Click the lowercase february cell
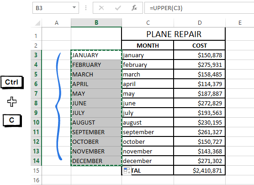This screenshot has width=254, height=185. pos(148,65)
